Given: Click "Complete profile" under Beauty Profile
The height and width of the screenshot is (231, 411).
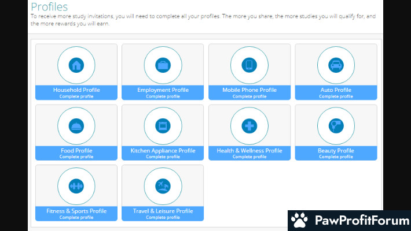Looking at the screenshot, I should [336, 157].
